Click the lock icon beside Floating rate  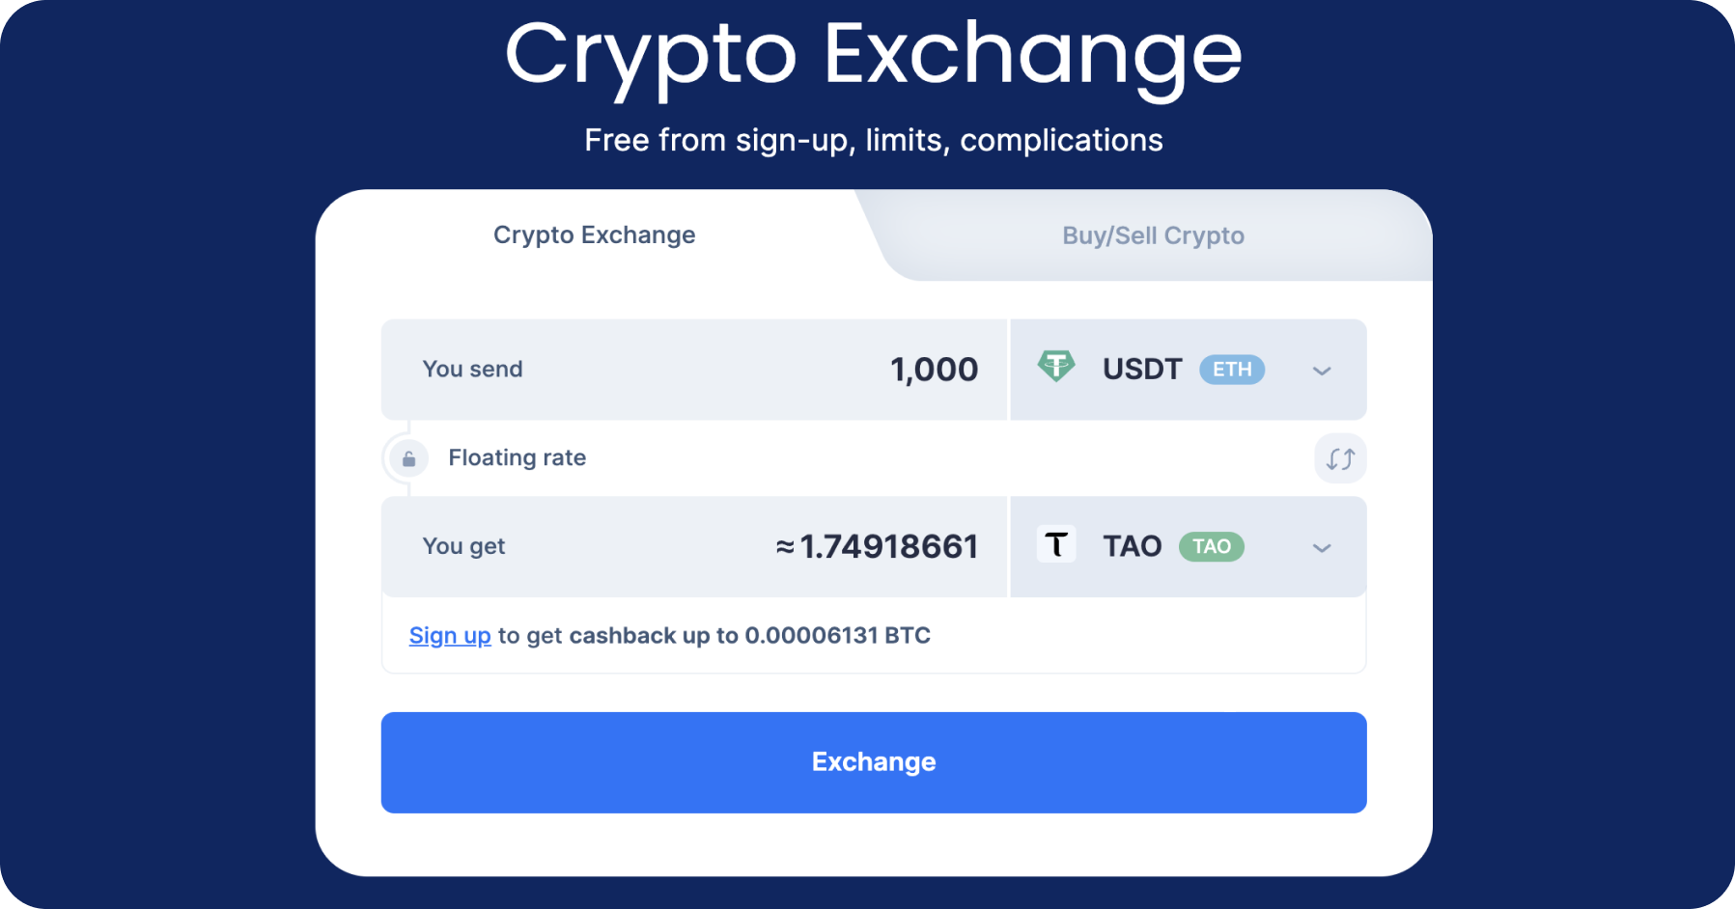(x=408, y=457)
